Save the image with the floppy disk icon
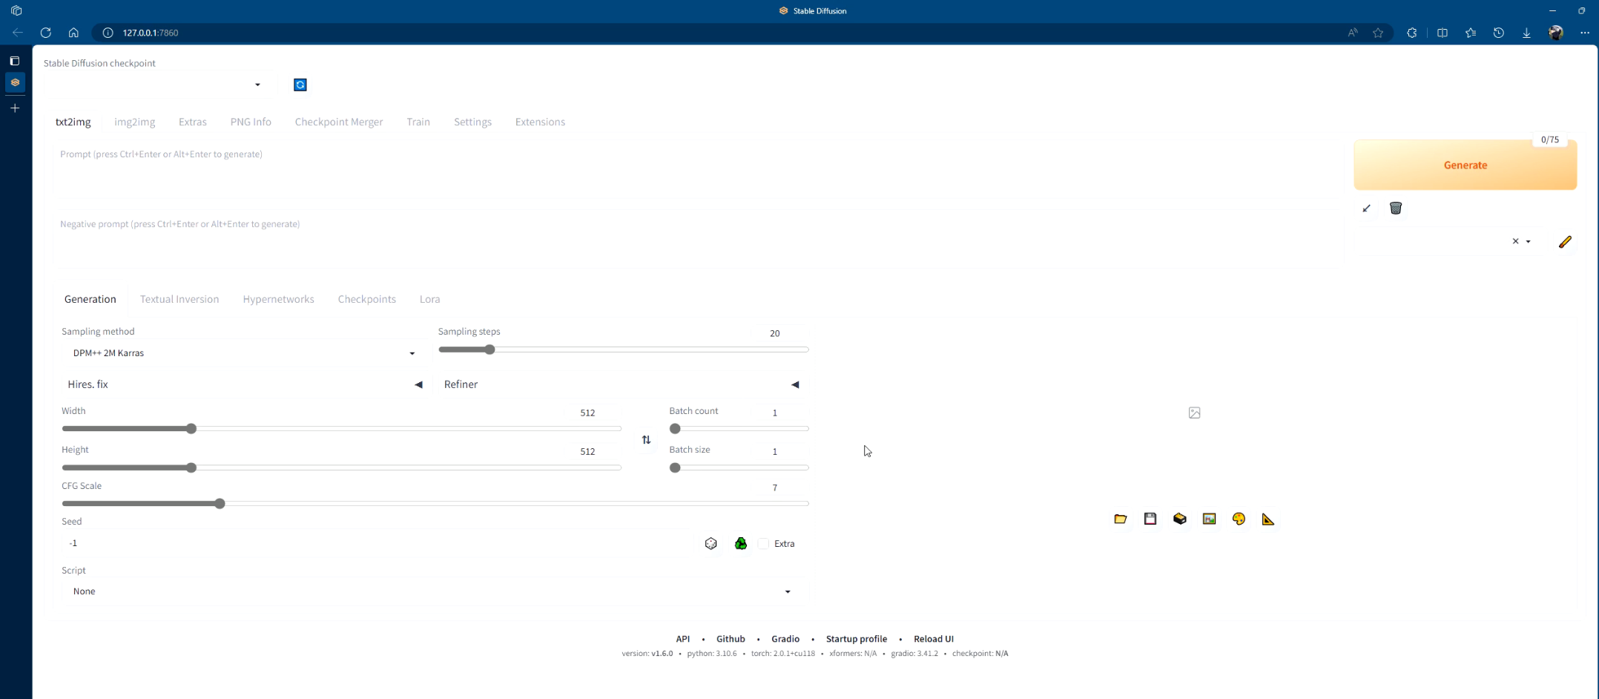Image resolution: width=1599 pixels, height=699 pixels. (x=1150, y=519)
